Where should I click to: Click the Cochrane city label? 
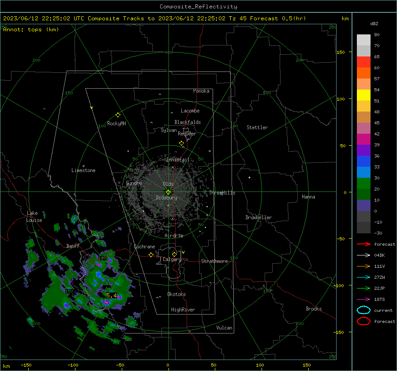point(144,247)
